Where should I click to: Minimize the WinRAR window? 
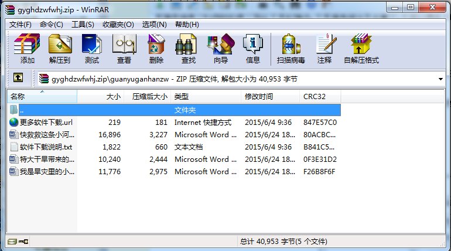tap(395, 8)
